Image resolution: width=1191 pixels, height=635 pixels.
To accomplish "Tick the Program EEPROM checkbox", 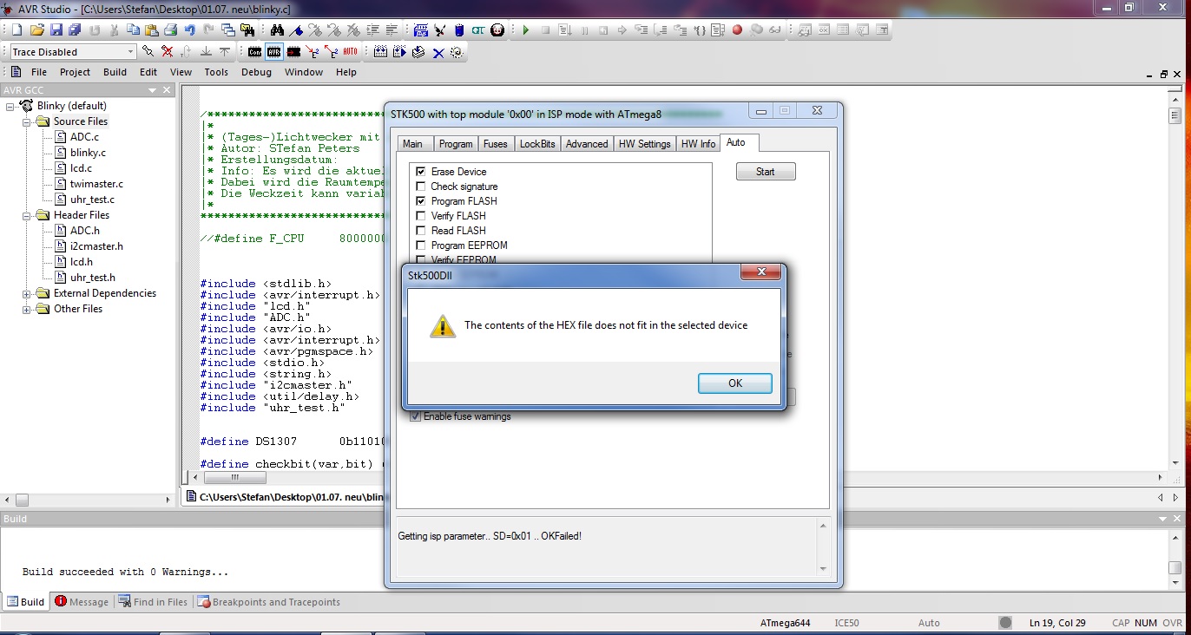I will click(421, 245).
